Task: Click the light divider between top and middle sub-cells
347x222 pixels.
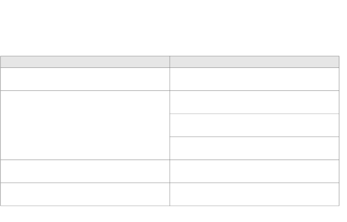Action: [254, 114]
